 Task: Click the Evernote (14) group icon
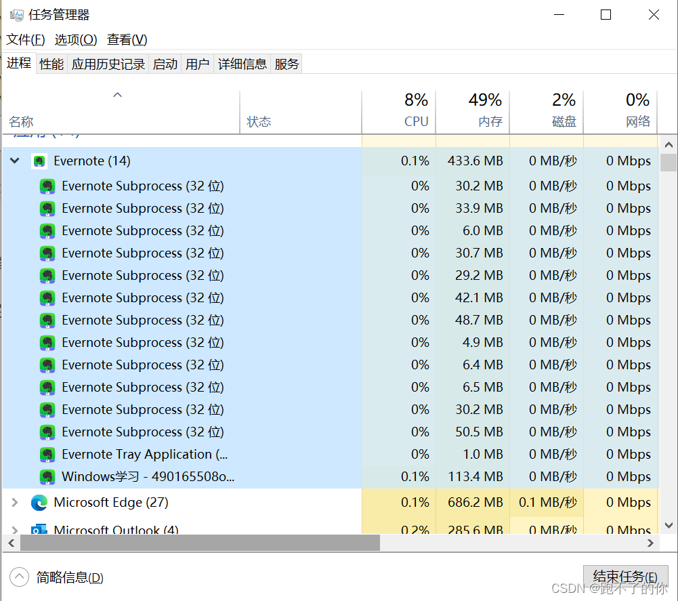39,161
